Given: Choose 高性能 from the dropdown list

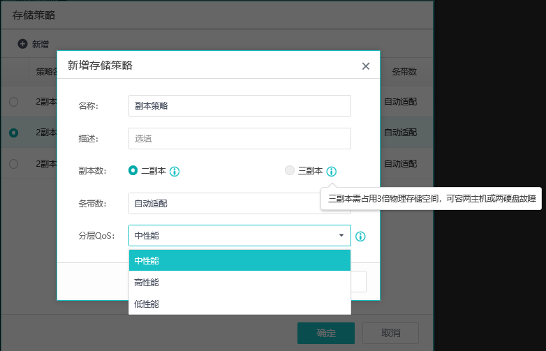Looking at the screenshot, I should (239, 282).
